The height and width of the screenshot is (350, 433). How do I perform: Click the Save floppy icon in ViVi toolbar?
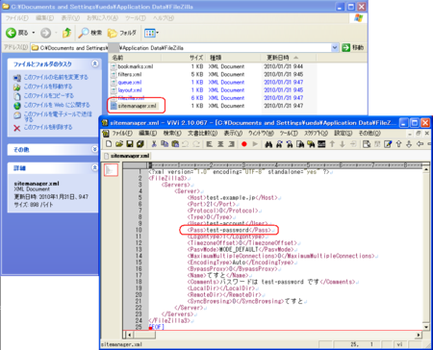tap(130, 144)
